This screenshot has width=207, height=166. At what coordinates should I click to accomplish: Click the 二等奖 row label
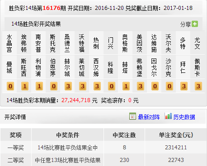16,160
